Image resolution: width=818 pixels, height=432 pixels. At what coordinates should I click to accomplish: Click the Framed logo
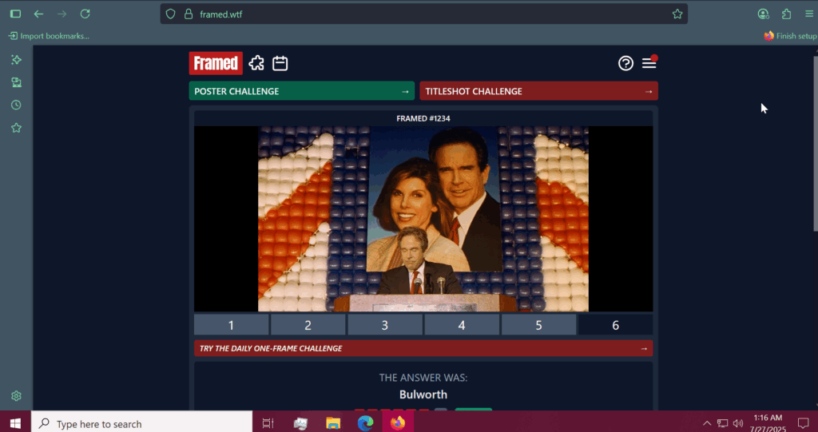[x=216, y=63]
